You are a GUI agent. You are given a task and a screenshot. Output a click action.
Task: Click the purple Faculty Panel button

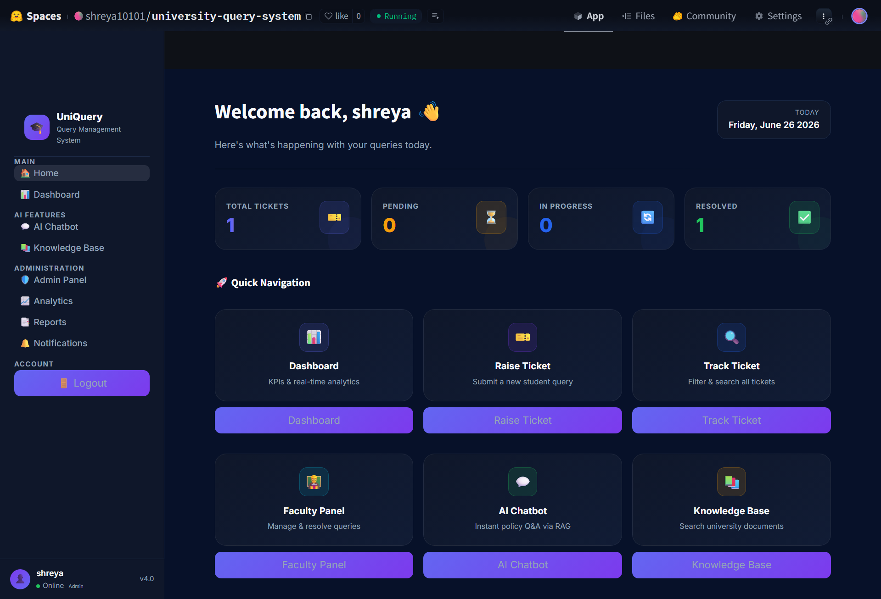[x=314, y=565]
